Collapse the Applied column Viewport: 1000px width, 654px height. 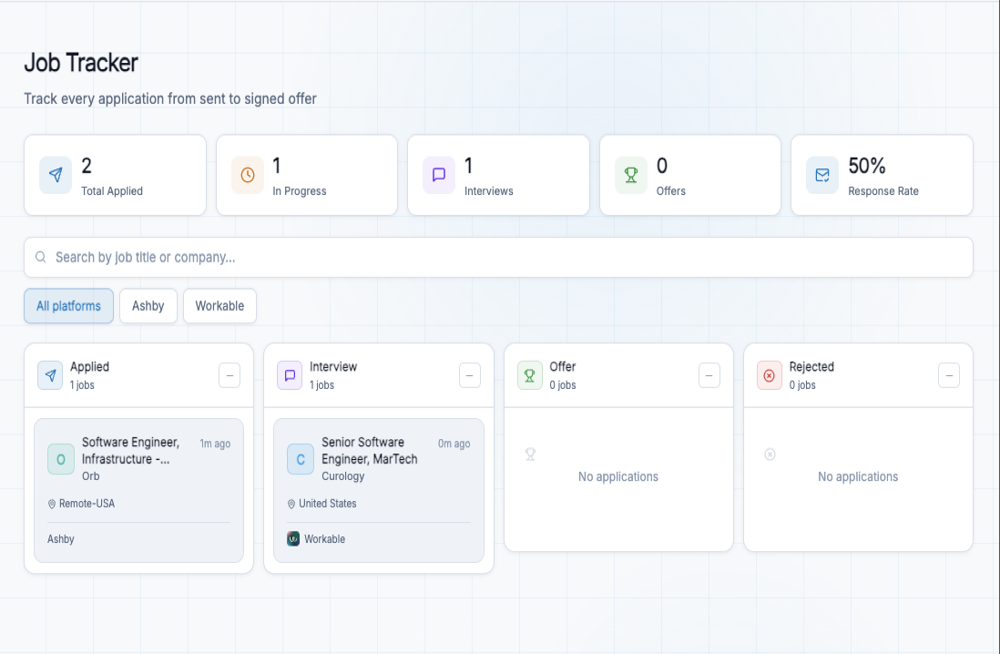click(x=230, y=375)
